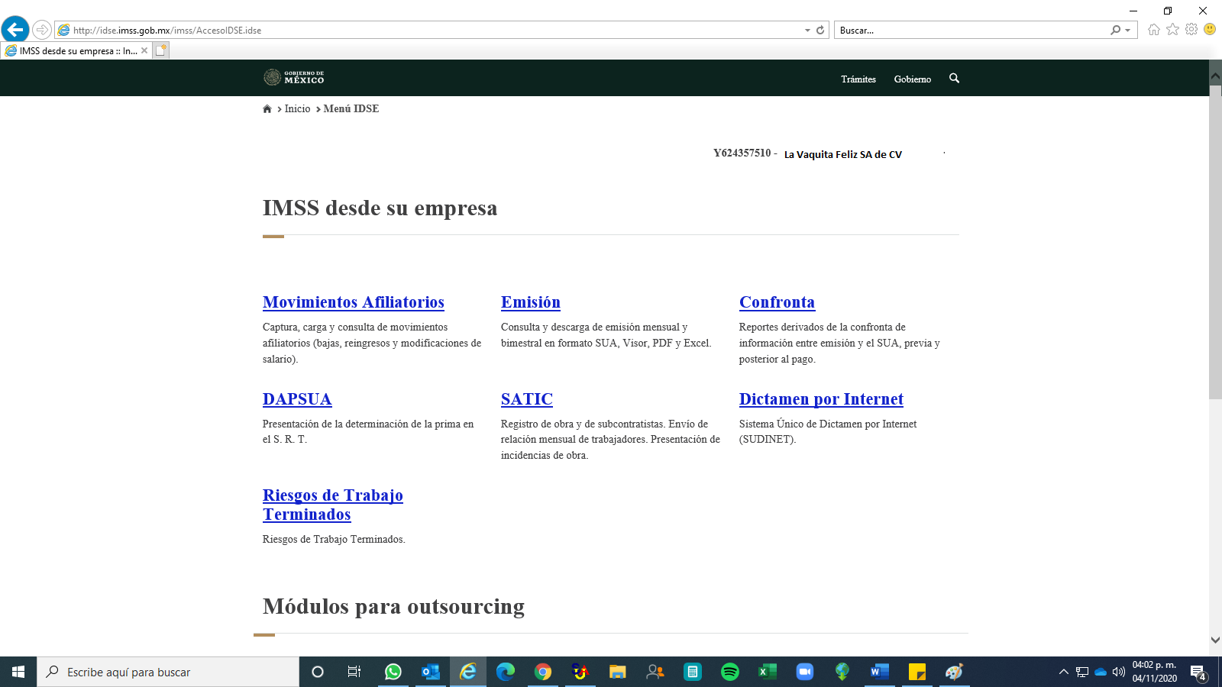Screen dimensions: 1222x687
Task: Click the Gobierno de México logo
Action: [294, 78]
